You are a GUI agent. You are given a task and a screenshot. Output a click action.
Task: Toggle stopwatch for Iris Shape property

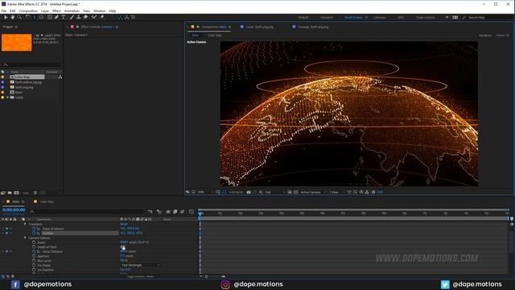point(34,265)
